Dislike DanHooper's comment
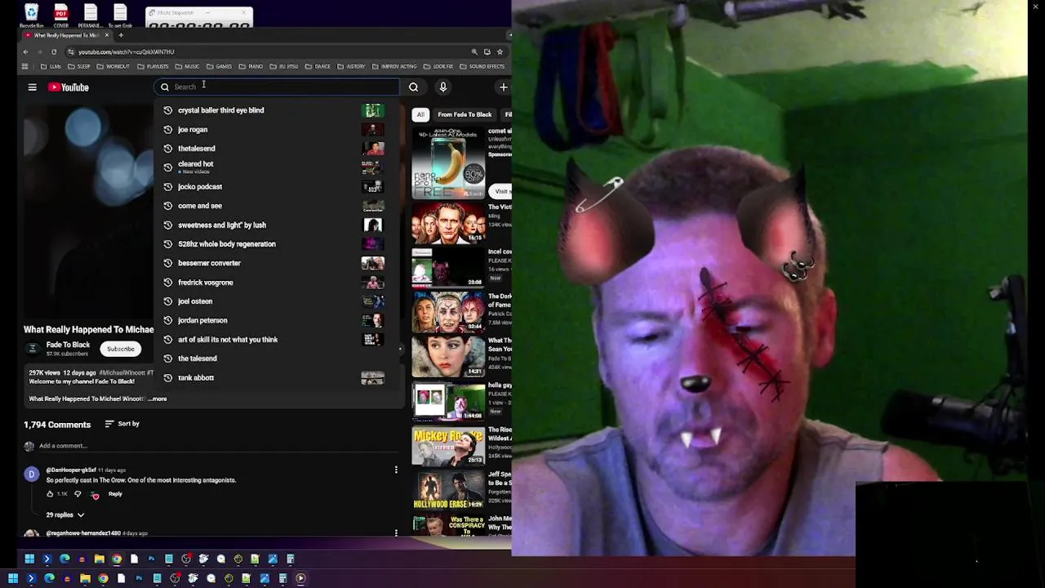 (x=78, y=494)
